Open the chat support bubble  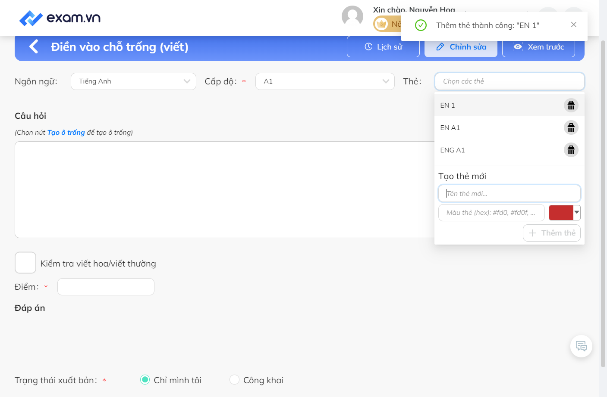tap(581, 346)
